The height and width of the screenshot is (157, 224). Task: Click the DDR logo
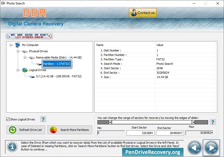(x=35, y=13)
